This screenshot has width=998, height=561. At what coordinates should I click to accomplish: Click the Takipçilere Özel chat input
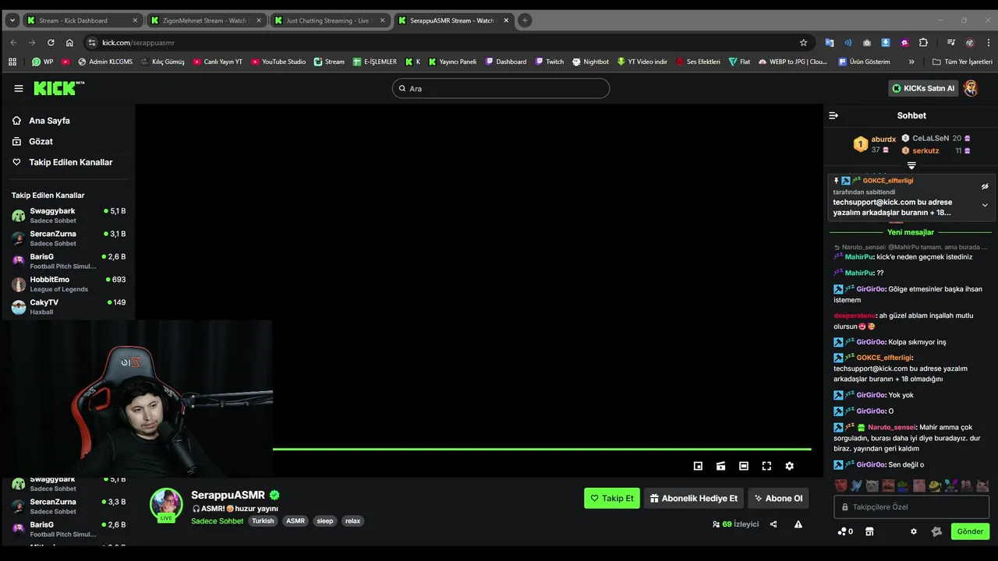(x=911, y=507)
